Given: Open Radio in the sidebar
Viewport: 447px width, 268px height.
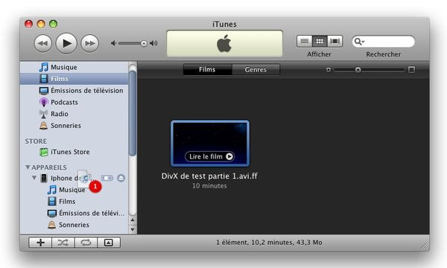Looking at the screenshot, I should 74,114.
